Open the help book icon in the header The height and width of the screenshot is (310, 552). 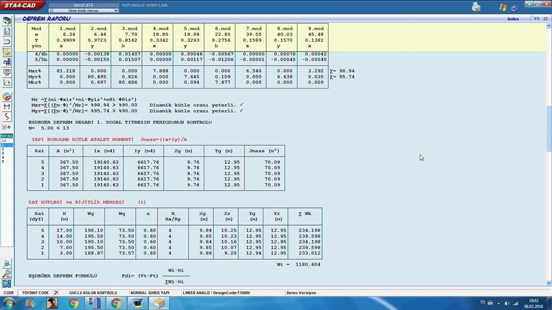pos(514,8)
